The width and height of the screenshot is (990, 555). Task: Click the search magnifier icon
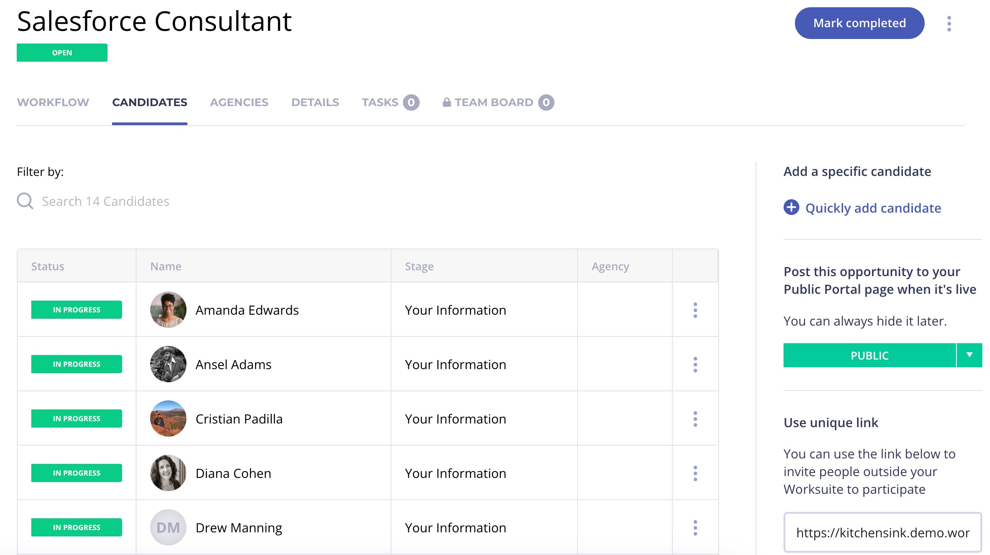click(x=25, y=201)
